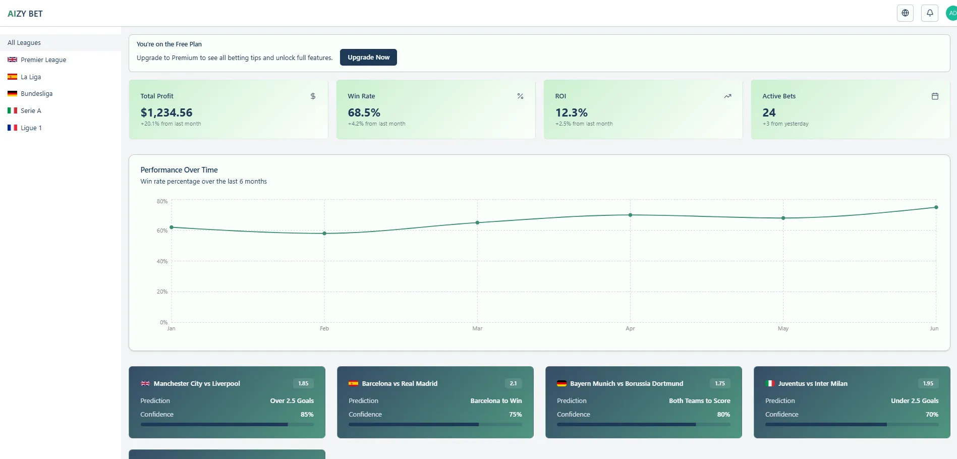Viewport: 957px width, 459px height.
Task: Click the trending arrow icon on ROI card
Action: (x=728, y=96)
